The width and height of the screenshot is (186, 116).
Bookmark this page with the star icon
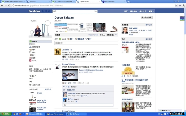pyautogui.click(x=176, y=6)
